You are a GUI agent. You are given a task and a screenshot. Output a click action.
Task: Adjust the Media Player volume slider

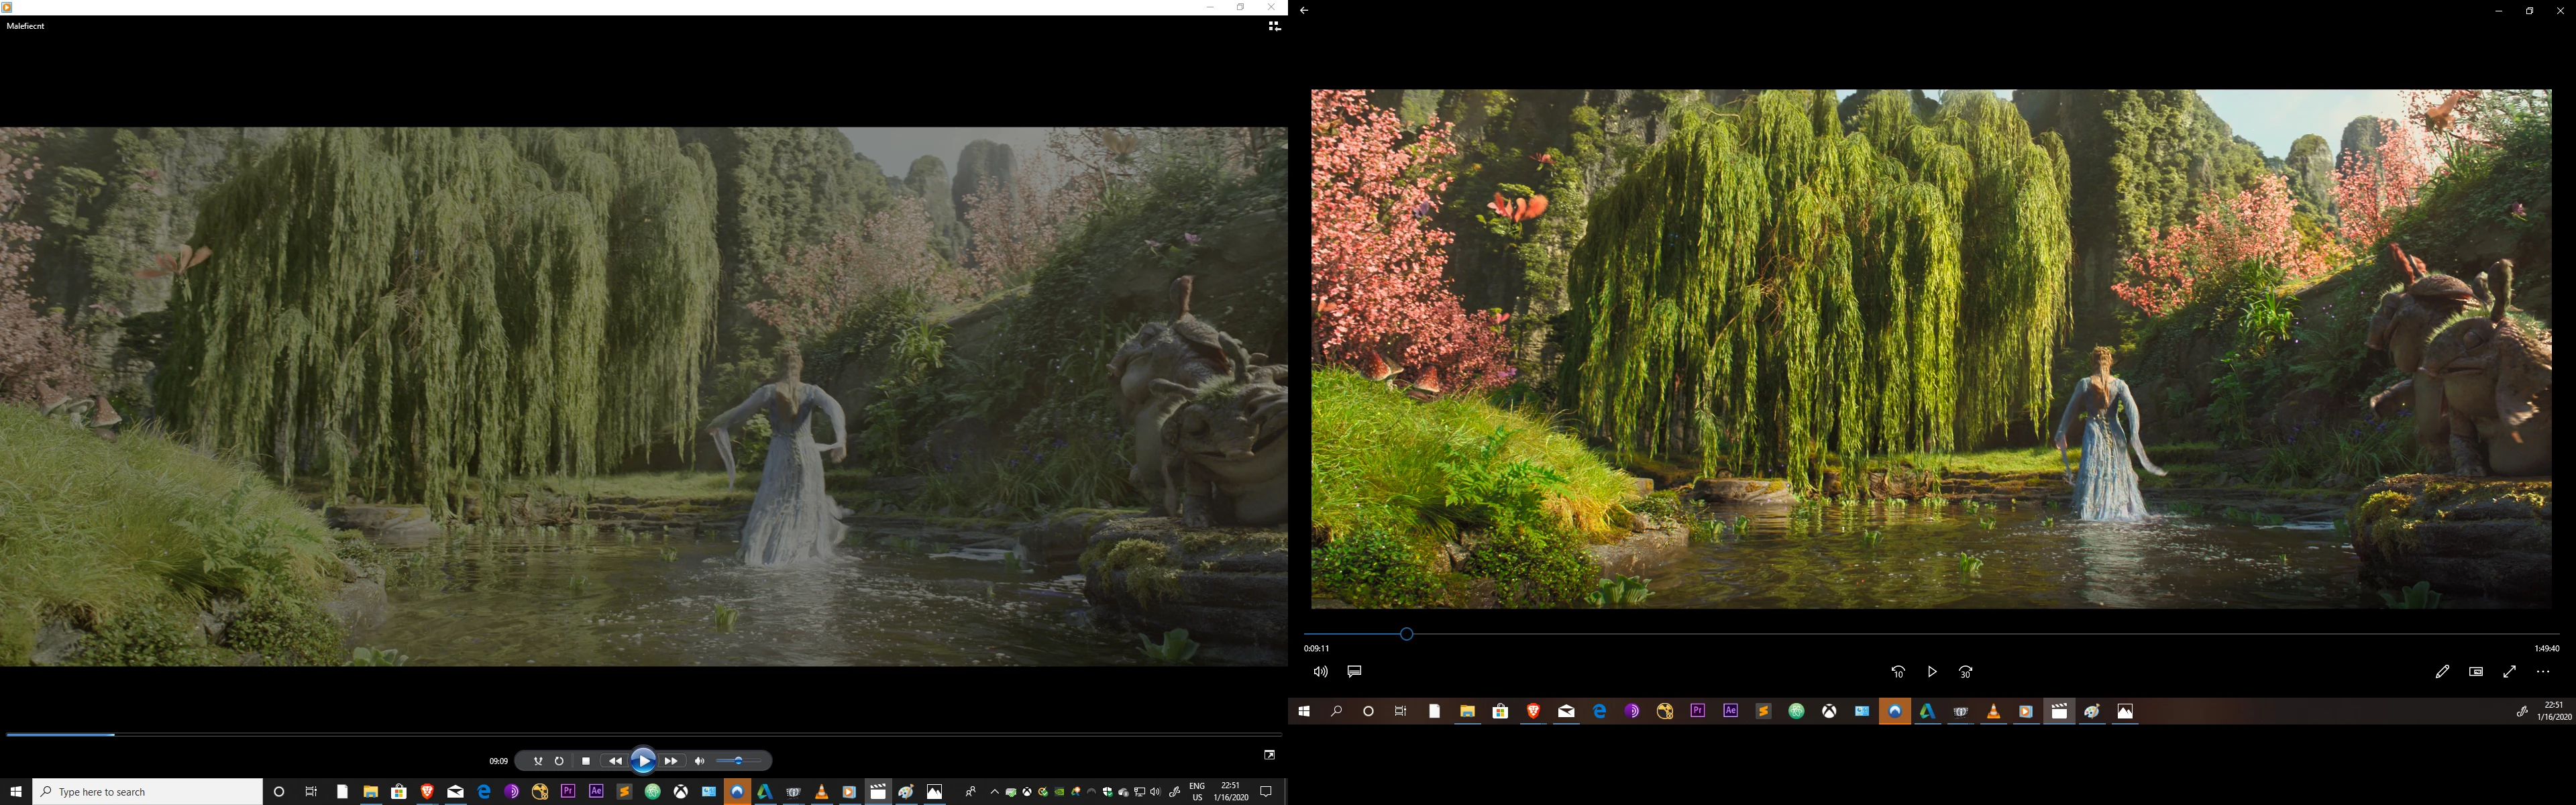740,761
